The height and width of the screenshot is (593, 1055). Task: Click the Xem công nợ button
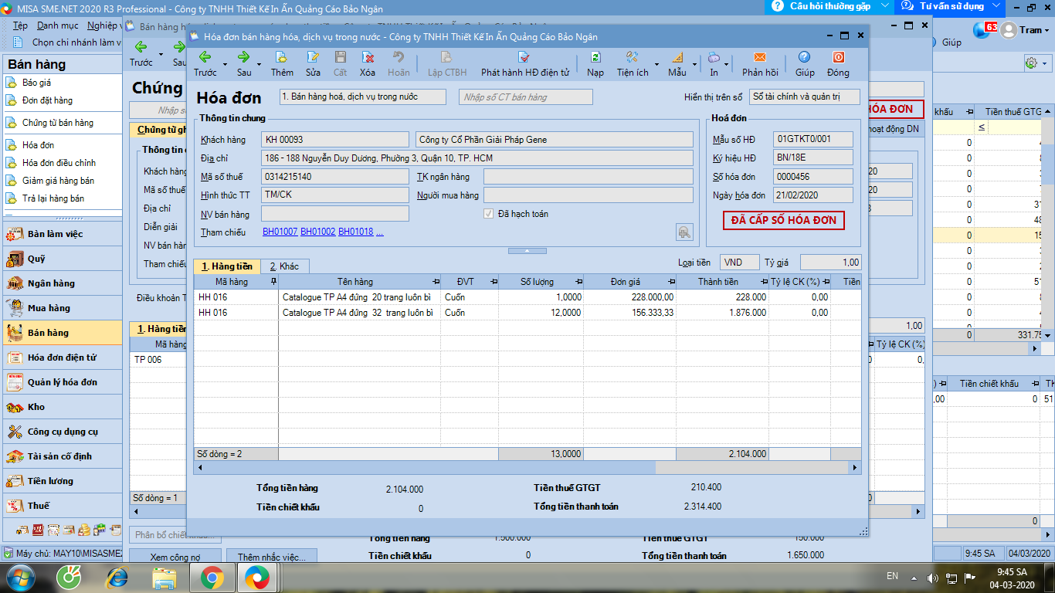(x=175, y=557)
